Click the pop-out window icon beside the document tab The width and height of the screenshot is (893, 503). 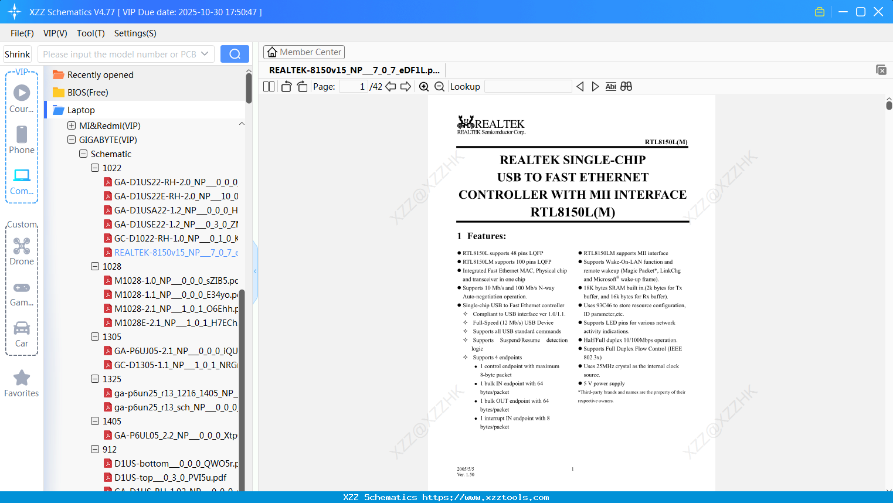[x=881, y=70]
